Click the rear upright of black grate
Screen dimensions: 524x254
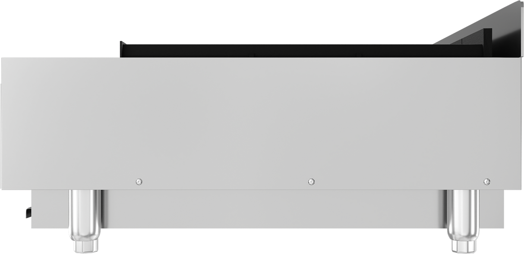click(x=488, y=43)
